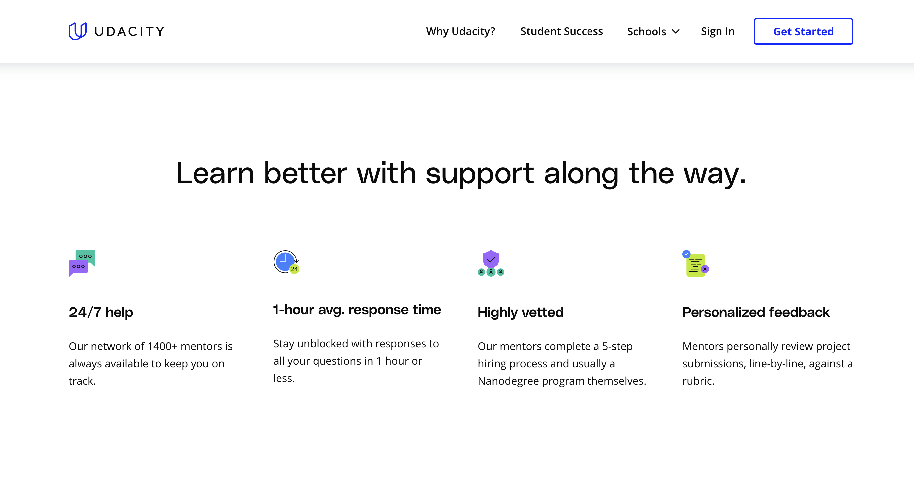Click the purple shield vetted icon
Image resolution: width=914 pixels, height=492 pixels.
[x=491, y=263]
